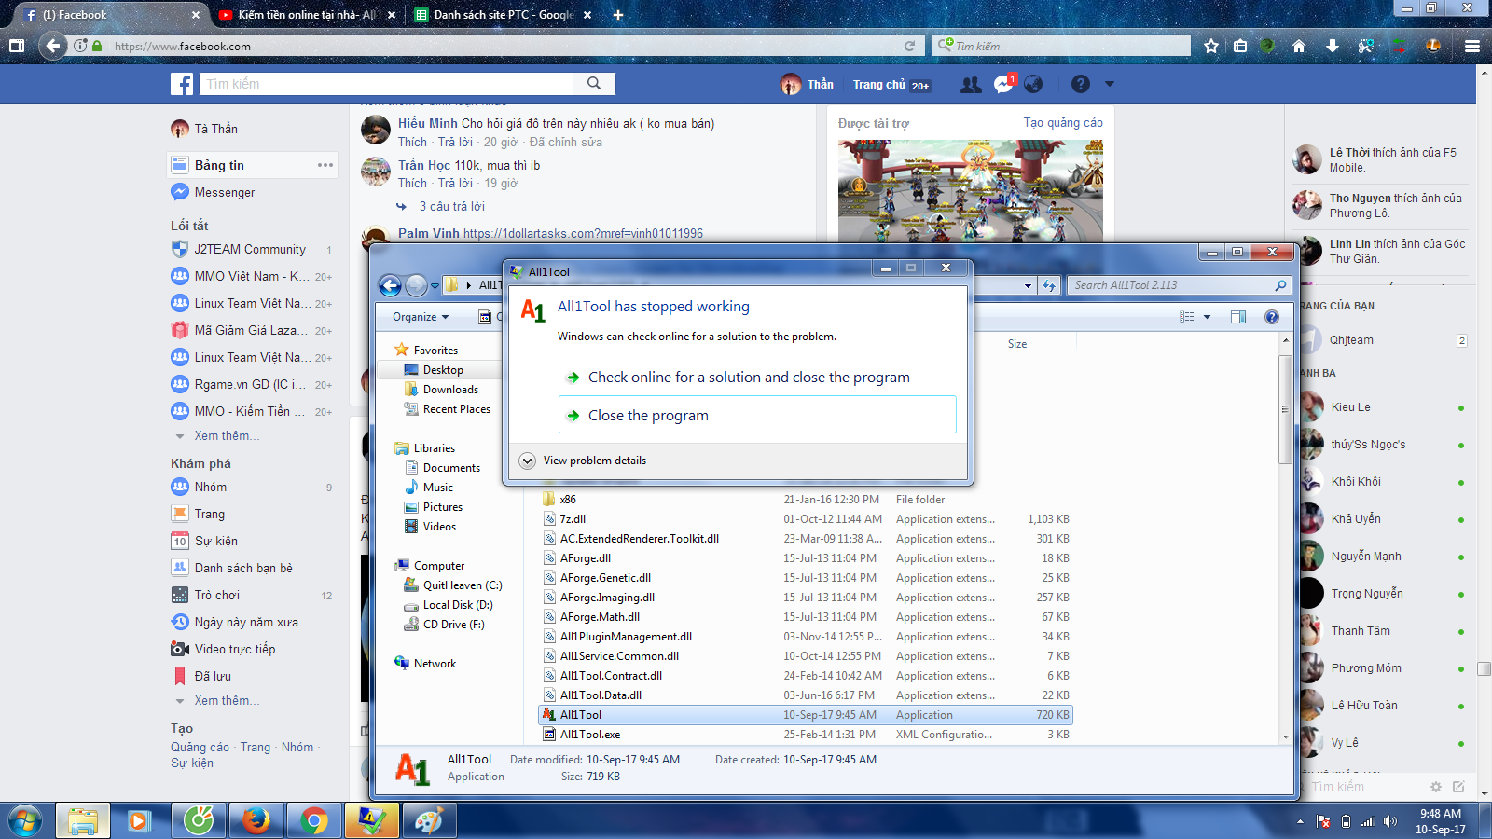Reload the page in the browser address bar

pyautogui.click(x=909, y=46)
